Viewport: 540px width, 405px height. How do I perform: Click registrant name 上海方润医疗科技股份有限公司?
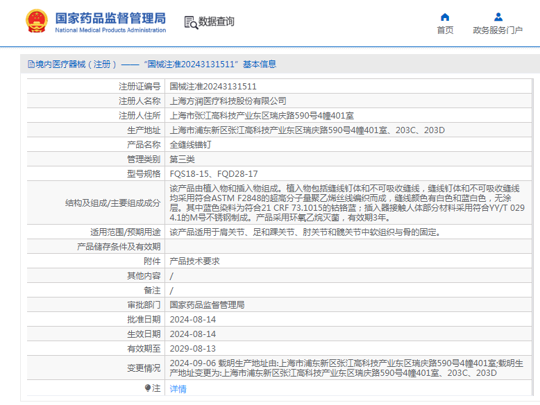(228, 101)
